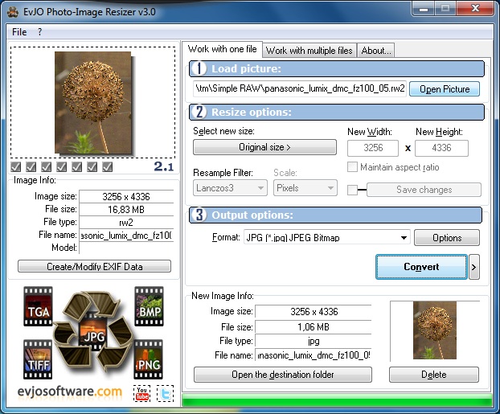Viewport: 500px width, 414px height.
Task: Click the 1,06 MB new file size
Action: click(x=314, y=326)
